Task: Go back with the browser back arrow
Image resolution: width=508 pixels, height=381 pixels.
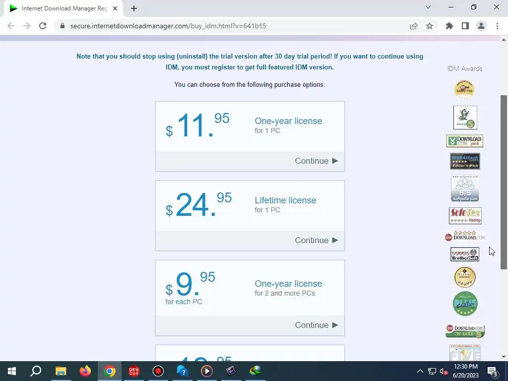Action: click(x=11, y=26)
